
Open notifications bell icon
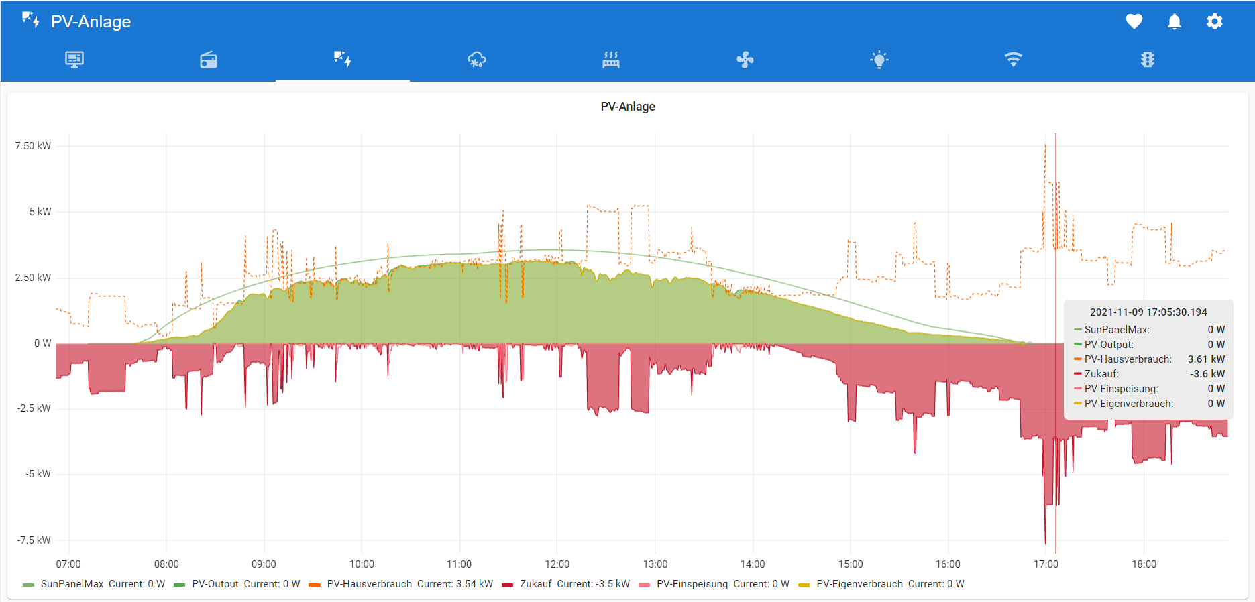[1174, 21]
